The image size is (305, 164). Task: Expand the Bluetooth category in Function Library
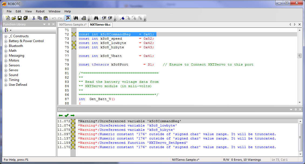click(x=6, y=46)
